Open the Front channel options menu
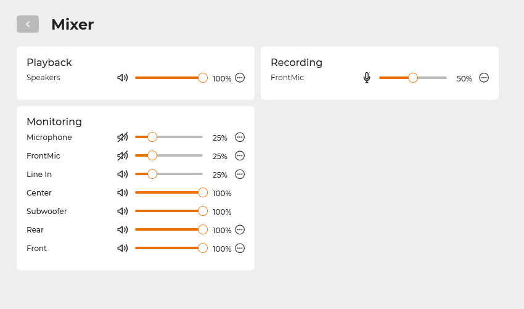 click(240, 249)
